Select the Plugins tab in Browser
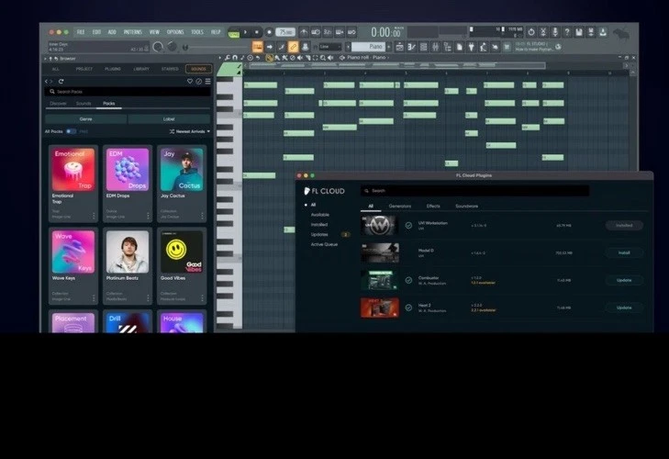The width and height of the screenshot is (669, 459). pyautogui.click(x=113, y=69)
